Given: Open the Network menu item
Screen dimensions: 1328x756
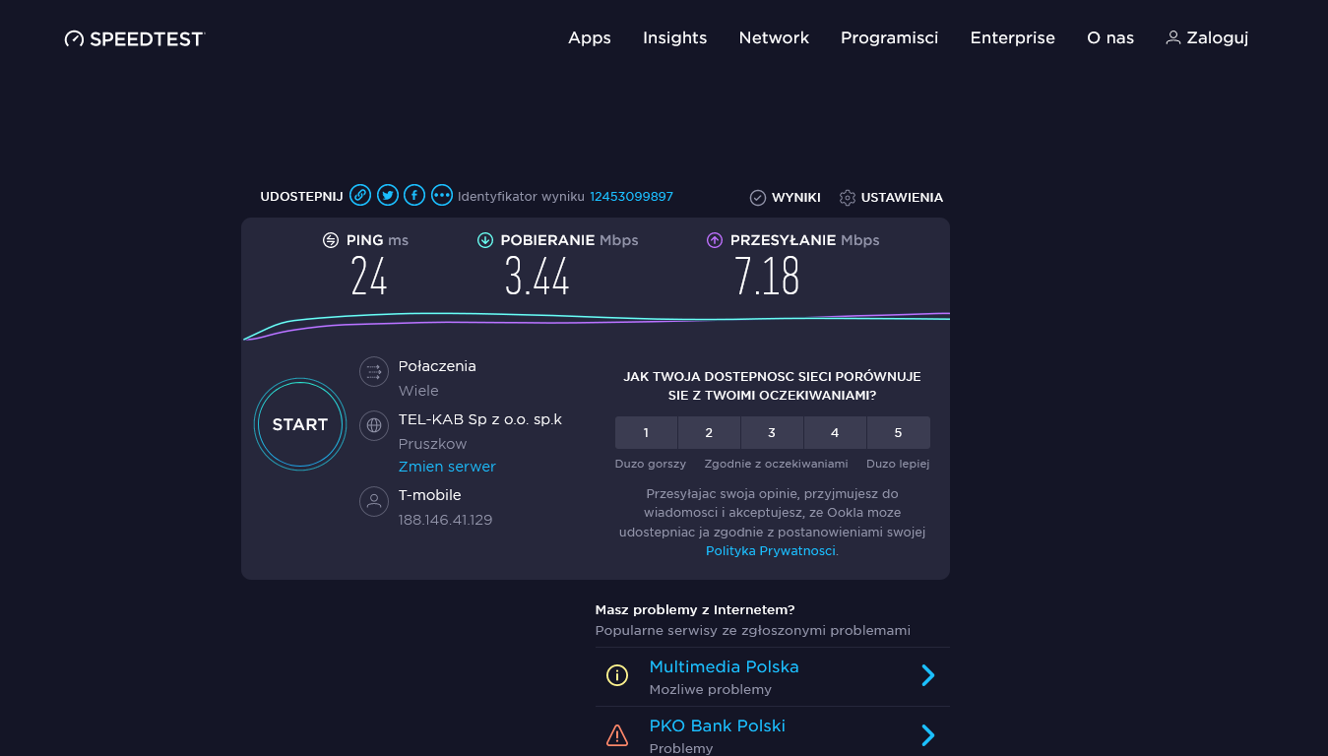Looking at the screenshot, I should click(x=774, y=37).
